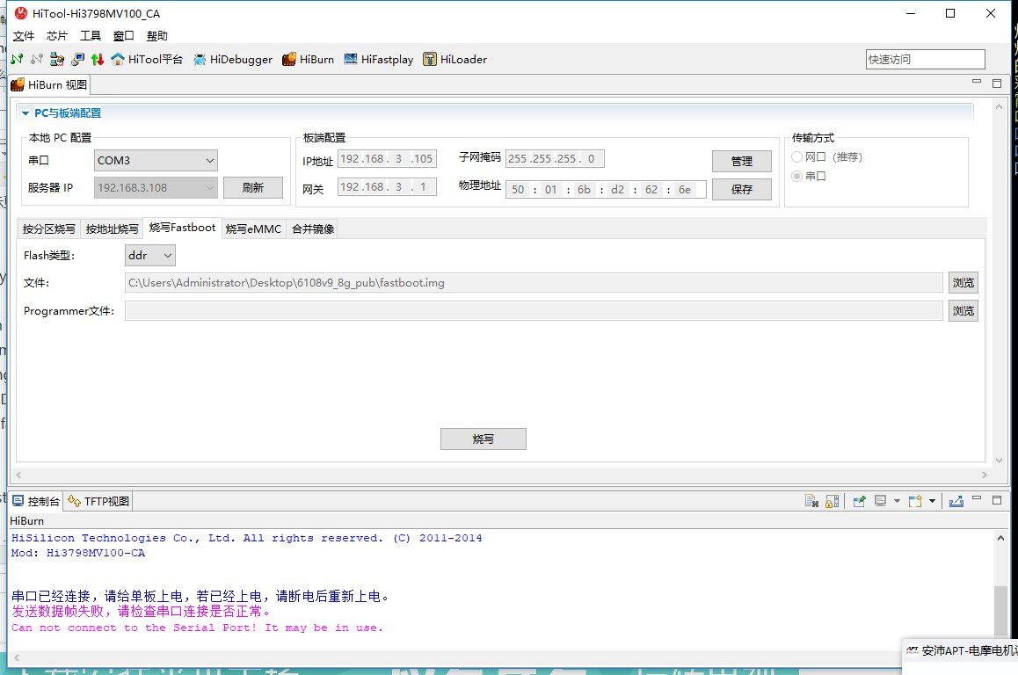Click the 子网掩码 255.255.255.0 field

pyautogui.click(x=555, y=158)
